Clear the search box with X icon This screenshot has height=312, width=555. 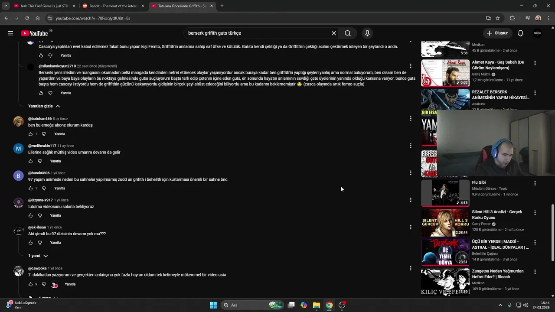(334, 33)
